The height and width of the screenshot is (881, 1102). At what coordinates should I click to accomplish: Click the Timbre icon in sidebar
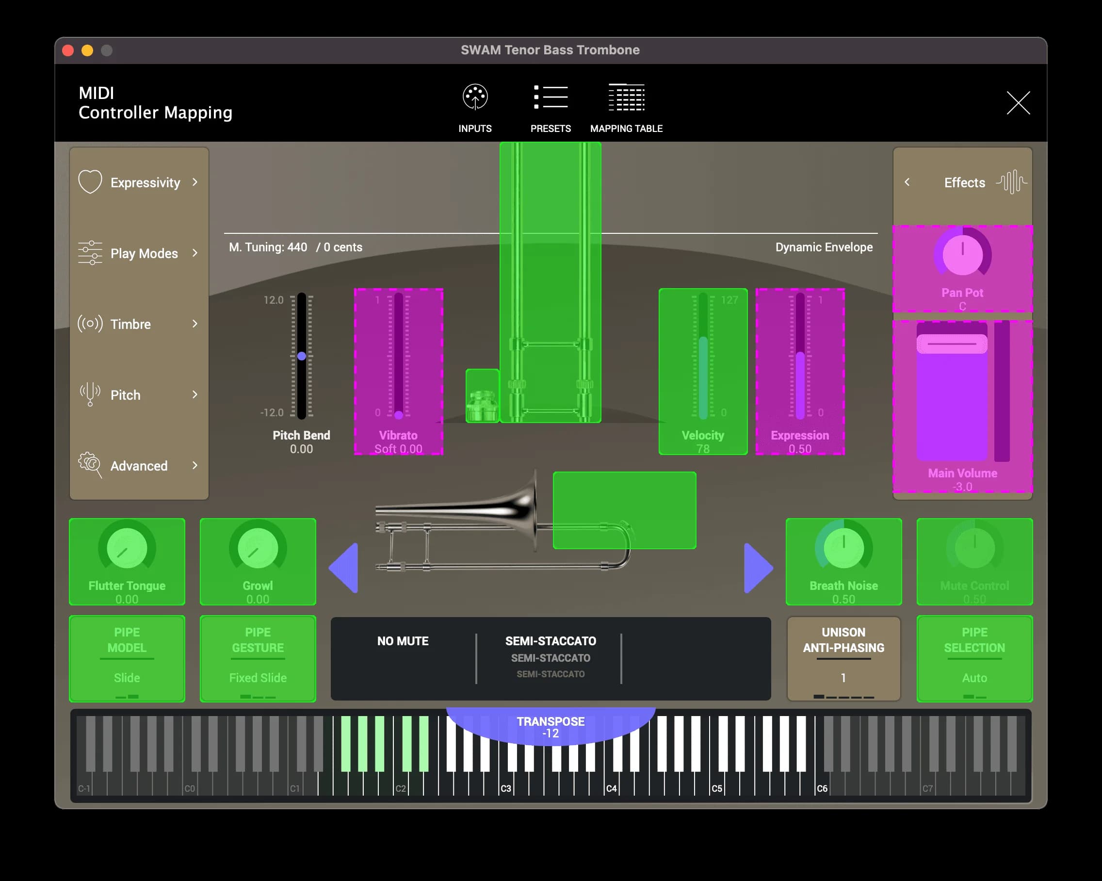90,324
